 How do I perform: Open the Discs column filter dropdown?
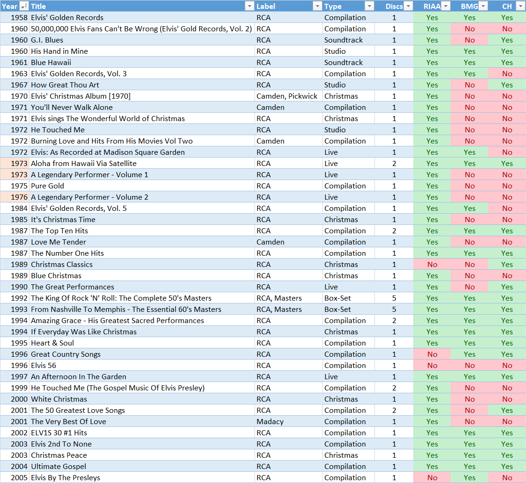408,6
